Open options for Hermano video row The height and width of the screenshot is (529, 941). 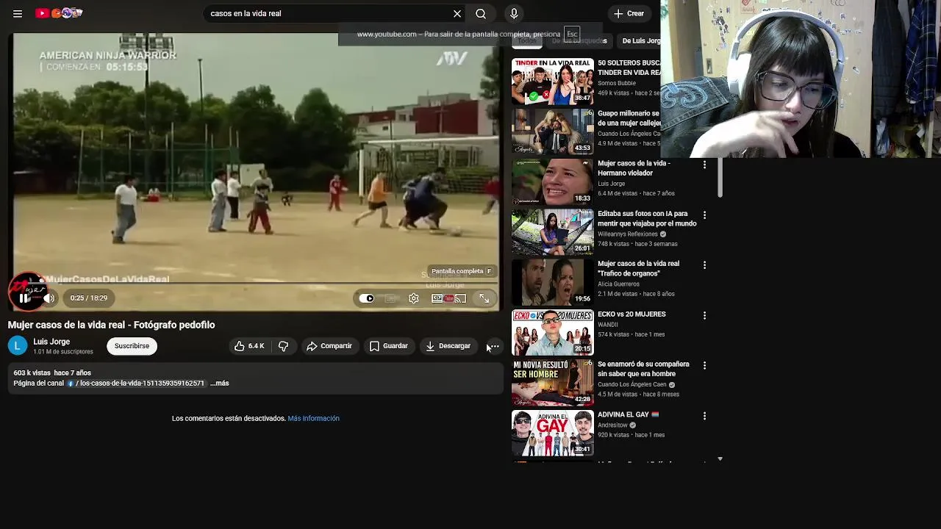tap(704, 165)
